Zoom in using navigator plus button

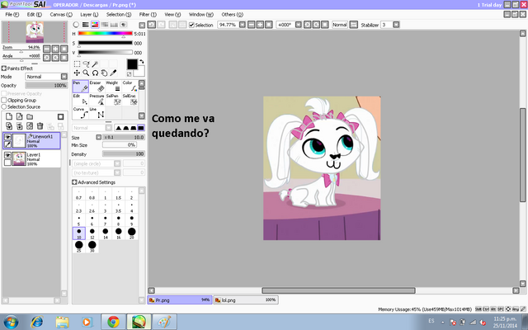(55, 49)
